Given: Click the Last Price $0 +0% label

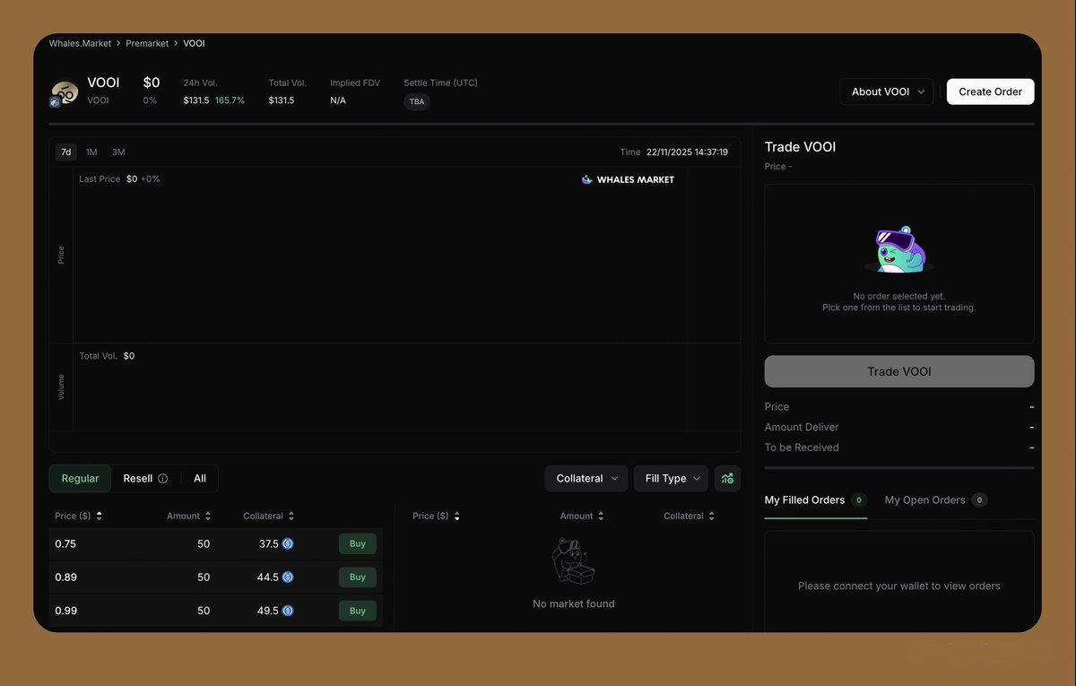Looking at the screenshot, I should (x=119, y=179).
